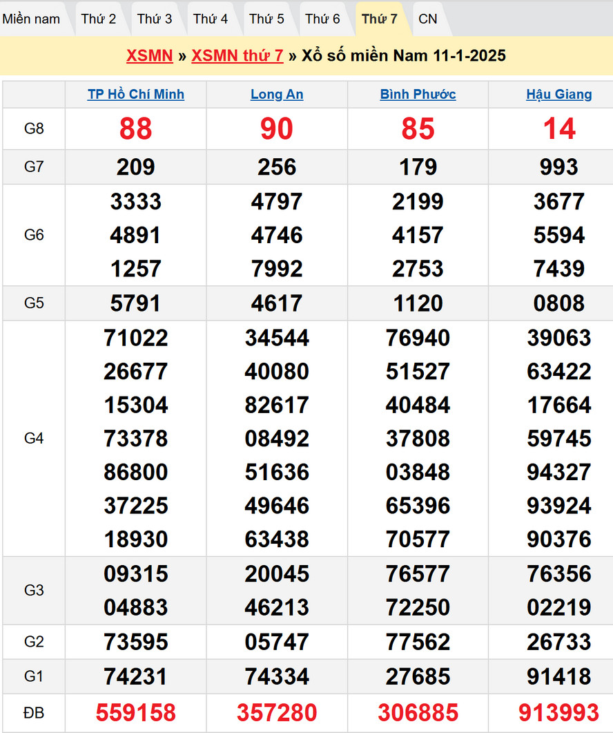Click the Long An province link
This screenshot has width=613, height=733.
coord(277,95)
